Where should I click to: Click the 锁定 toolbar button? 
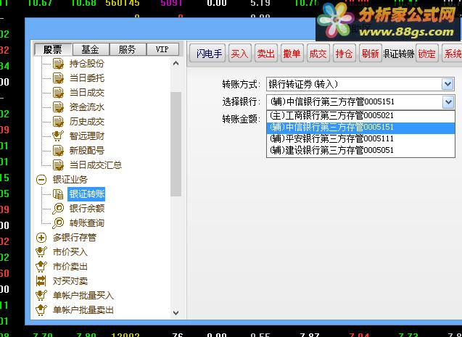(x=427, y=54)
